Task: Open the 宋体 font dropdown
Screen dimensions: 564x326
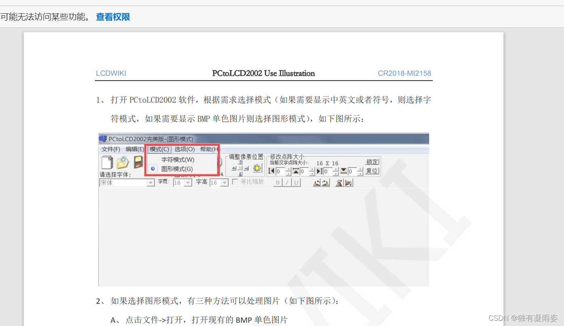Action: (x=151, y=183)
